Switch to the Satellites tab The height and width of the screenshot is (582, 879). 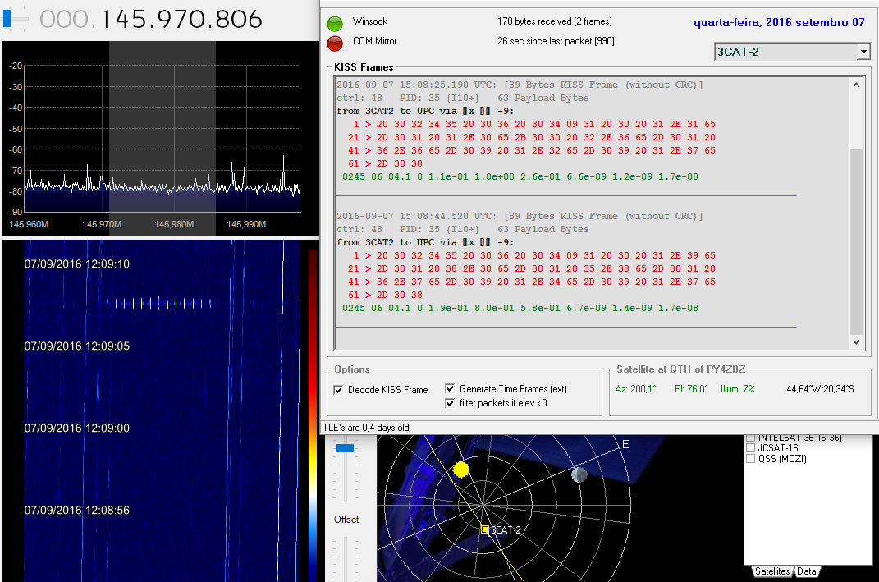coord(772,571)
